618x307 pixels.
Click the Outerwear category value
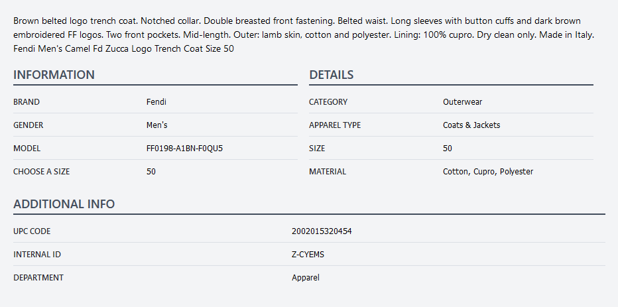tap(462, 102)
